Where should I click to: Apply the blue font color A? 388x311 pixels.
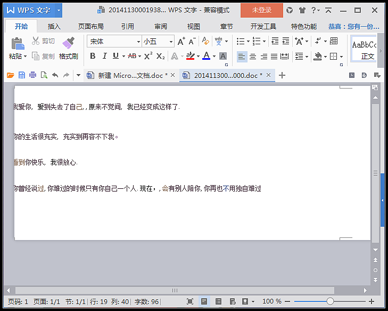206,56
